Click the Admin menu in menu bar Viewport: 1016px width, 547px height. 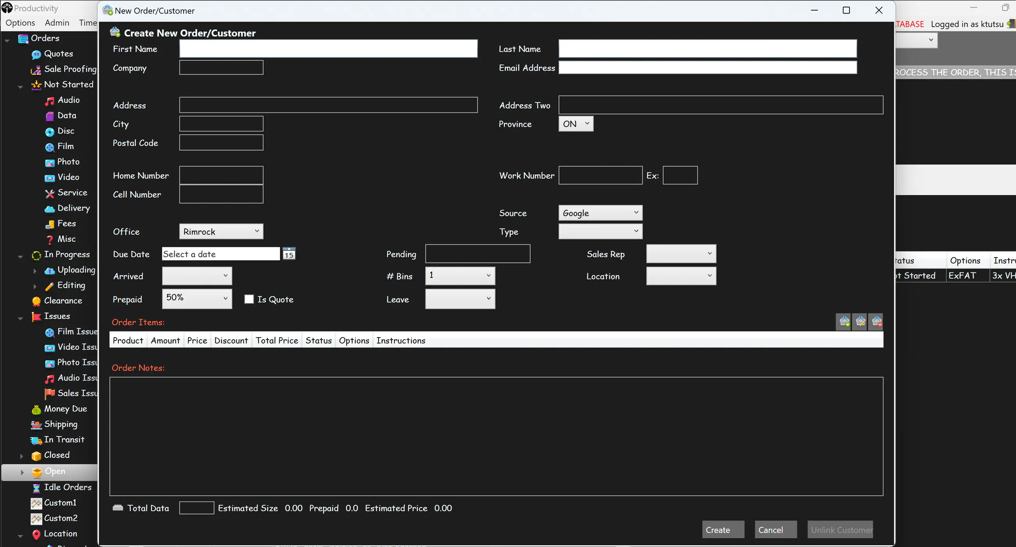(57, 22)
